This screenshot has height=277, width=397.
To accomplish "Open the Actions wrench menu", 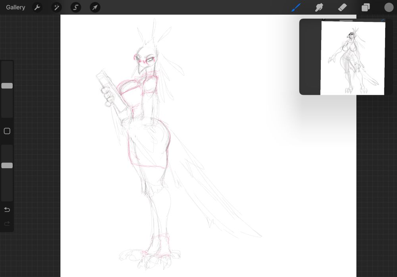I will point(37,8).
